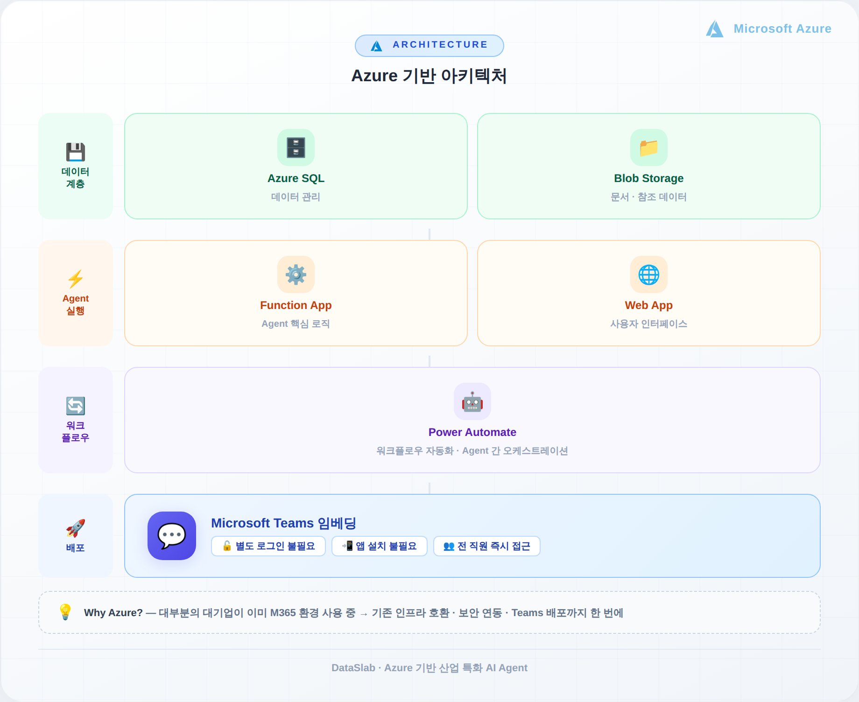
Task: Click the '워크플로우 자동화 · Agent 간 오케스트레이션' subtitle
Action: (x=472, y=451)
